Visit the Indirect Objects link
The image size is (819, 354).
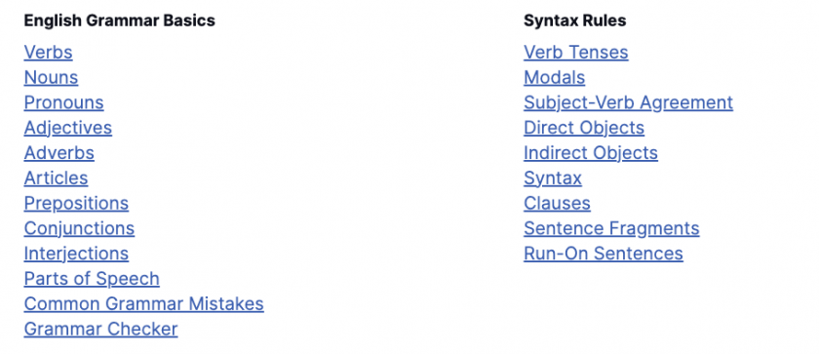[x=591, y=153]
